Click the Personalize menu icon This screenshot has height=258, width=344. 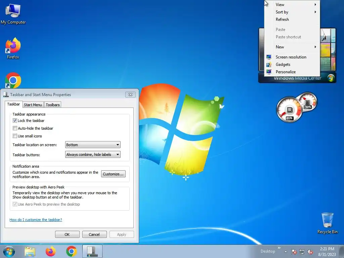(269, 72)
